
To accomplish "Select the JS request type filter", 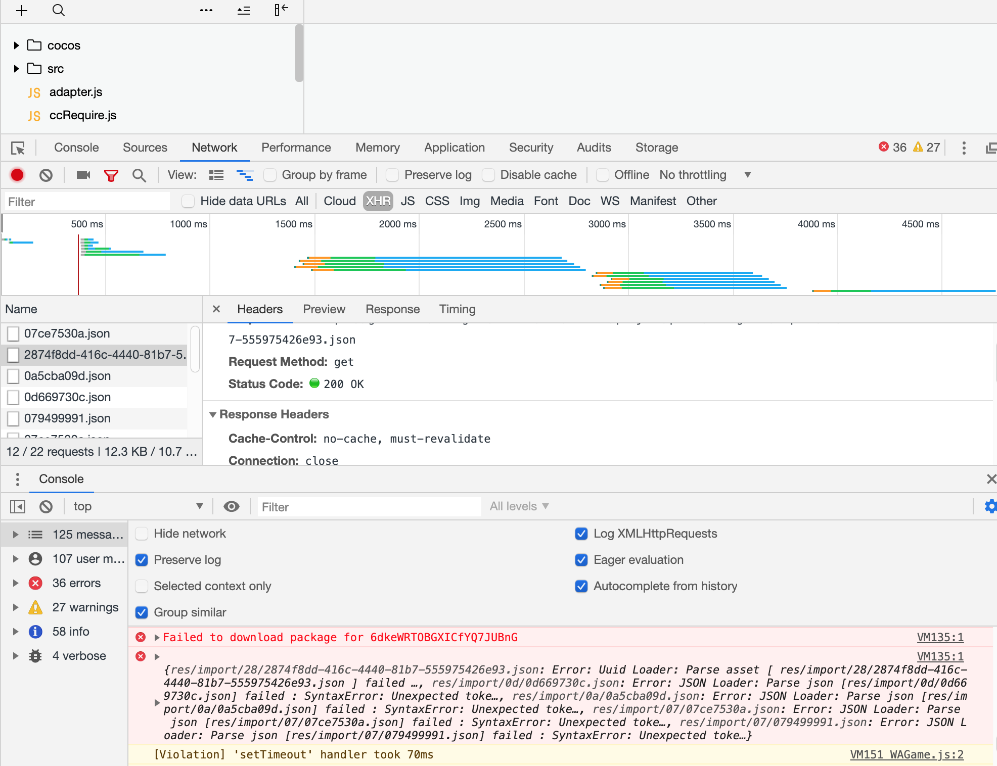I will 407,201.
